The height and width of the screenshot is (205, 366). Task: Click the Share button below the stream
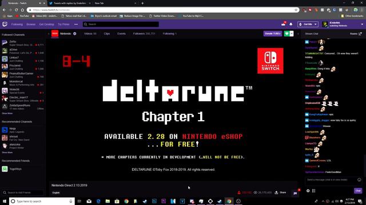coord(280,192)
